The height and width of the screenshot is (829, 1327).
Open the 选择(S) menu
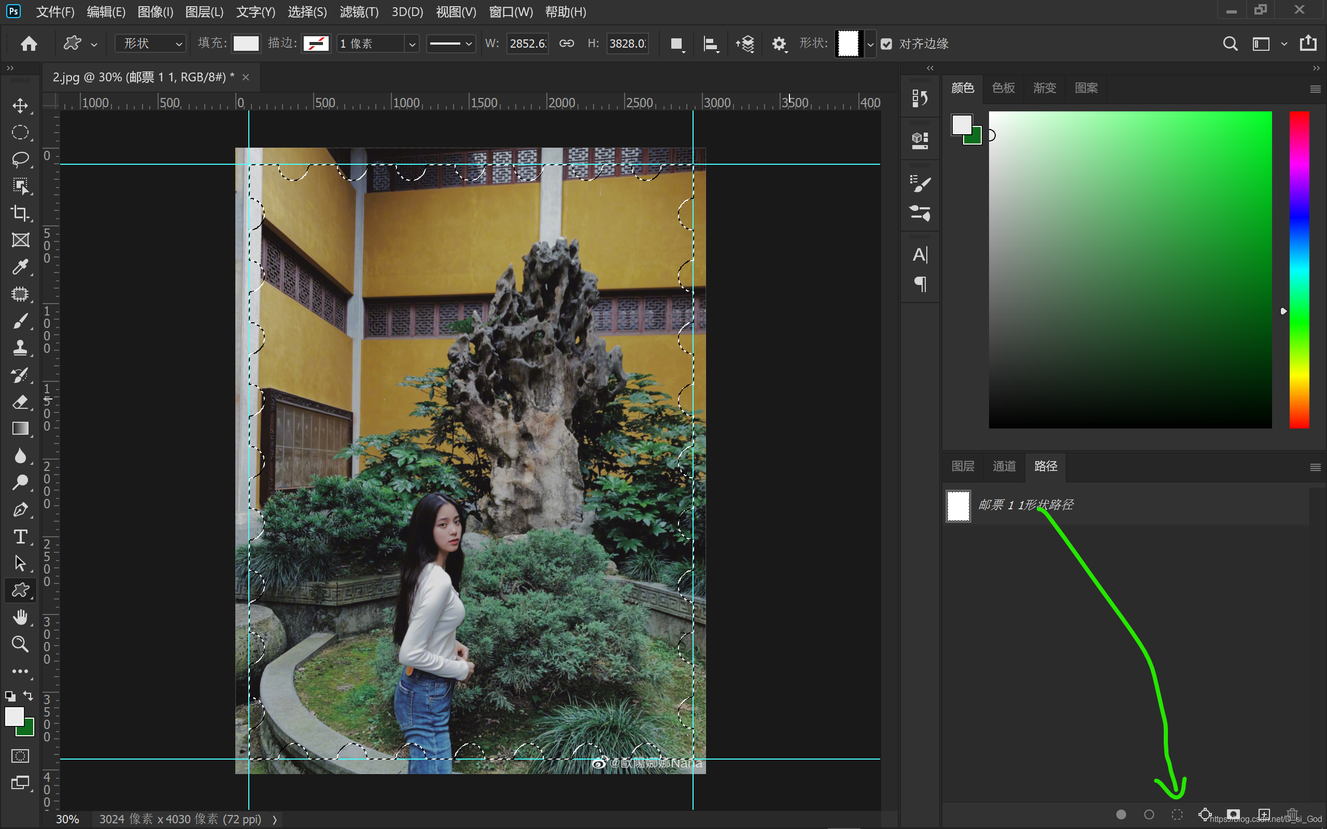point(307,11)
